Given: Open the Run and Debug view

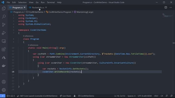Looking at the screenshot, I should click(4, 33).
